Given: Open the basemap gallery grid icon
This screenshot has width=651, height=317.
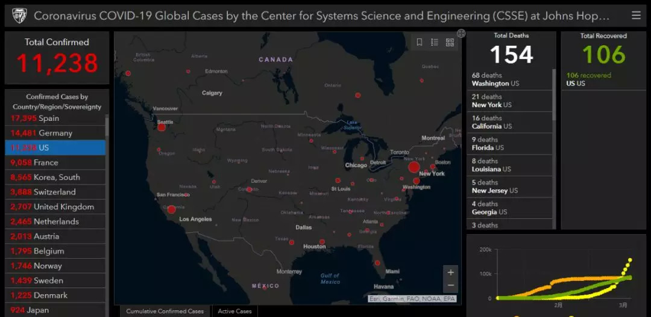Looking at the screenshot, I should (450, 42).
